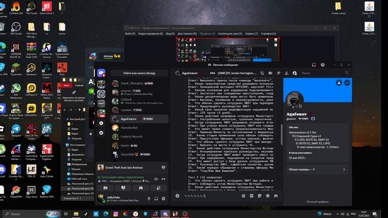Expand Общие серверы section in profile
This screenshot has height=218, width=388.
tap(318, 170)
